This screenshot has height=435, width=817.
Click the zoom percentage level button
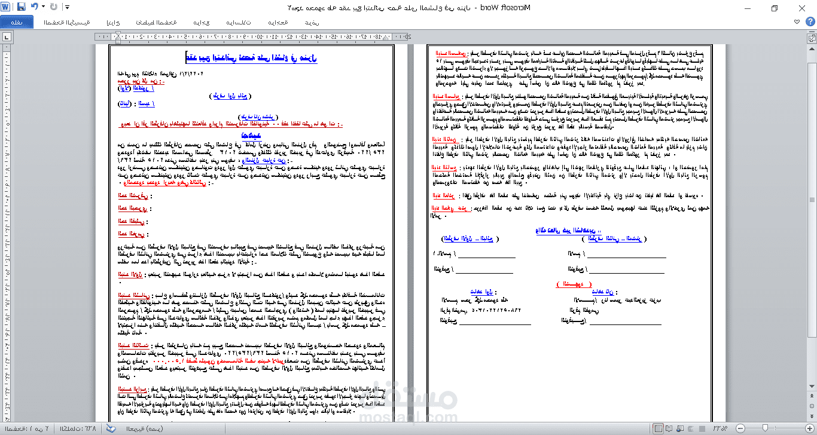(720, 428)
